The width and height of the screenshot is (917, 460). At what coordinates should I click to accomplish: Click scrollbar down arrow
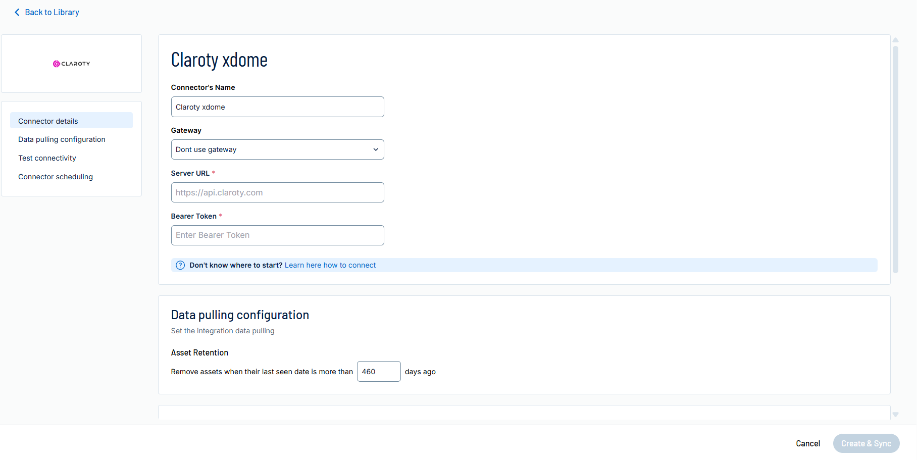[x=895, y=415]
